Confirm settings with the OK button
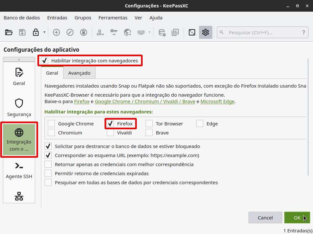The width and height of the screenshot is (313, 234). [x=297, y=218]
